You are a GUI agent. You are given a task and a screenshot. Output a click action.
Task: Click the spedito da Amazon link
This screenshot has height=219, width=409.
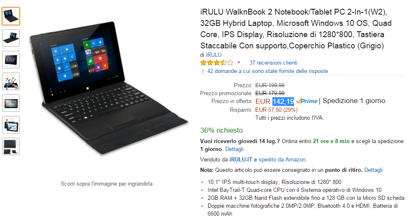tap(282, 160)
